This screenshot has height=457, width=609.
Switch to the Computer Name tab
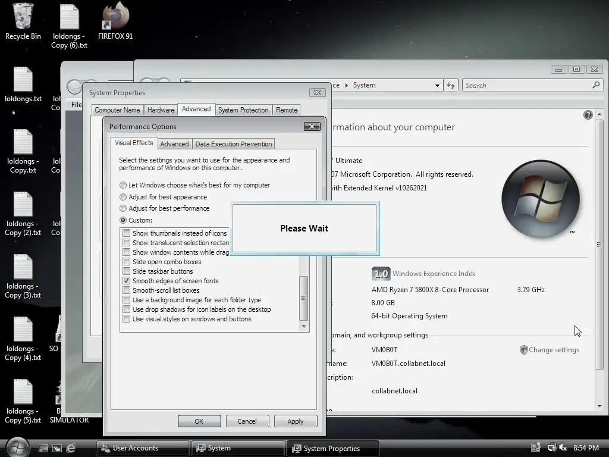[x=117, y=110]
